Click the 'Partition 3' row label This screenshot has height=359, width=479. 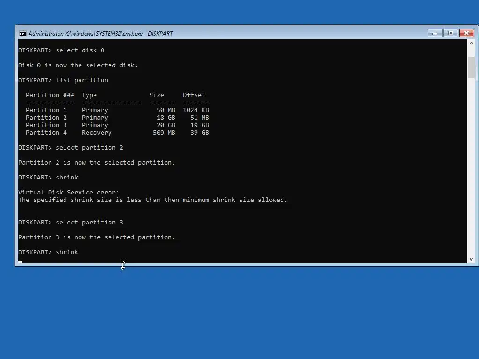pos(46,125)
